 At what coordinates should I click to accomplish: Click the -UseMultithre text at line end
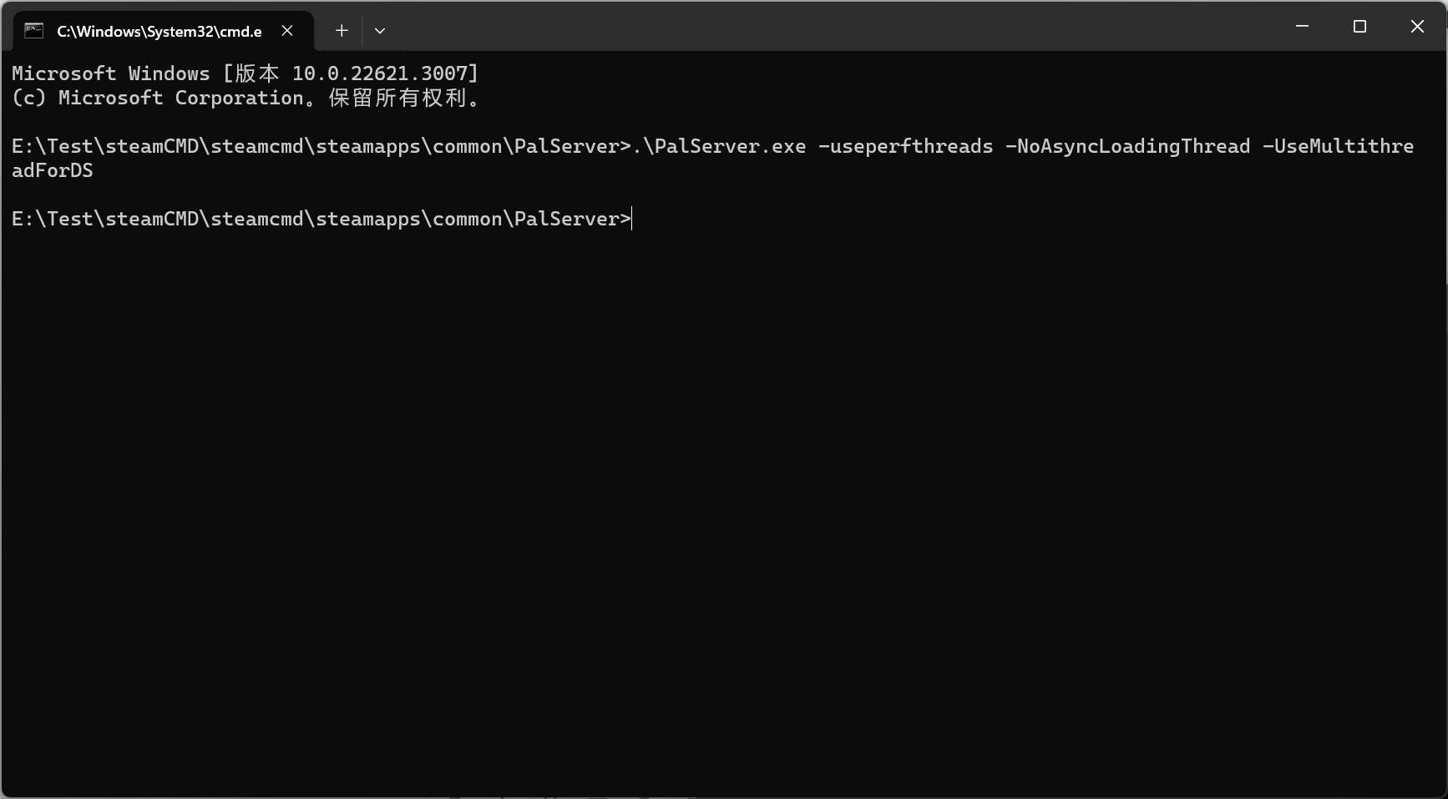pos(1339,146)
